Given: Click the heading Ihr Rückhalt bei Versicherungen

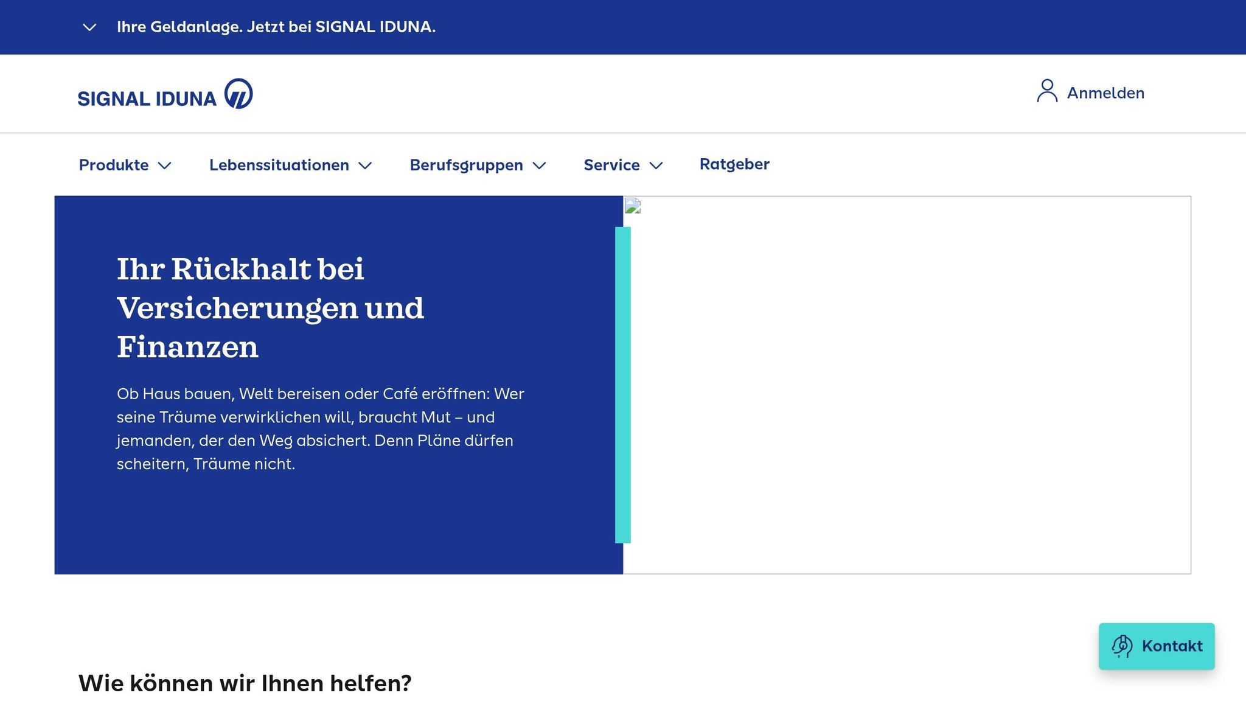Looking at the screenshot, I should click(270, 308).
